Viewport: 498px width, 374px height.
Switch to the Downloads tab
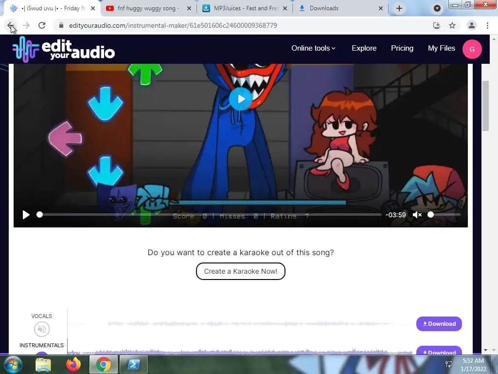(x=339, y=8)
